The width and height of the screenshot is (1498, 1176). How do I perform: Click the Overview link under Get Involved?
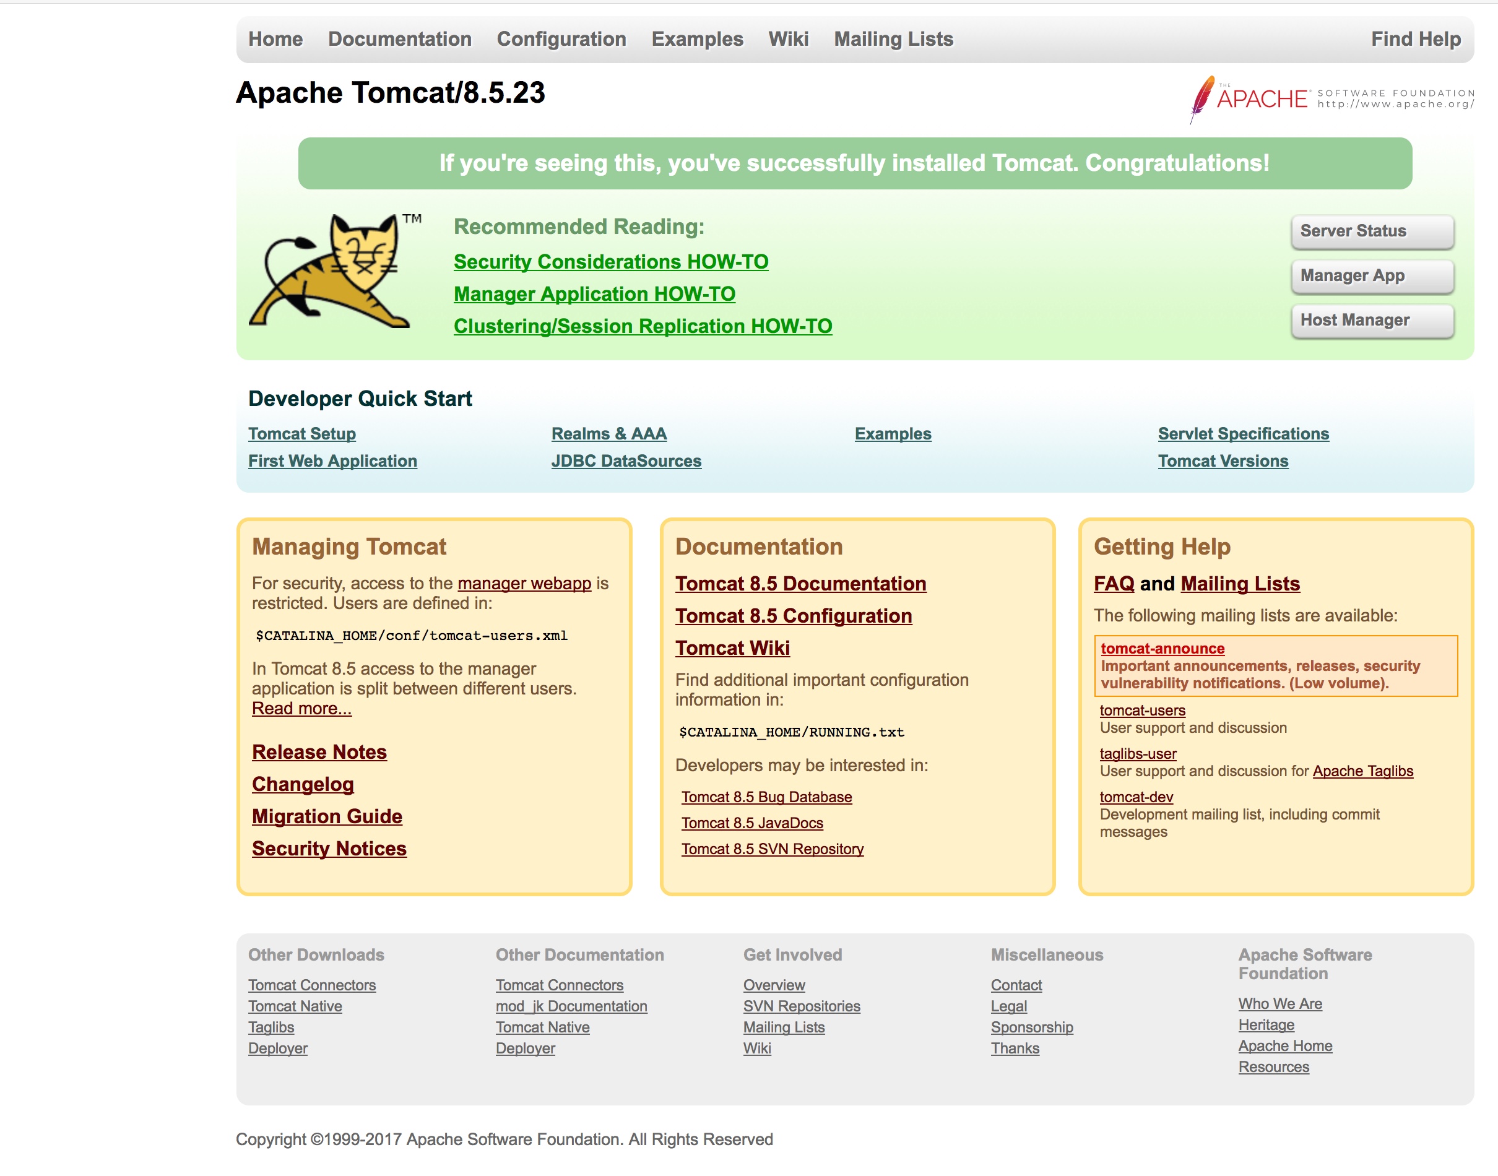coord(774,985)
